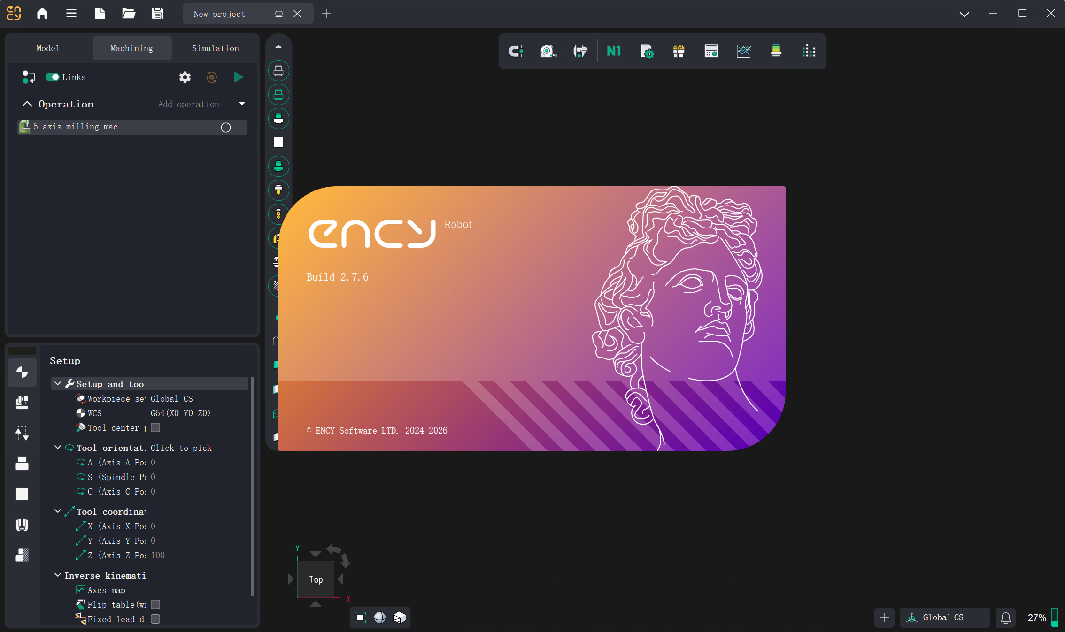The width and height of the screenshot is (1065, 632).
Task: Click the up-down arrows icon in side panel
Action: [22, 433]
